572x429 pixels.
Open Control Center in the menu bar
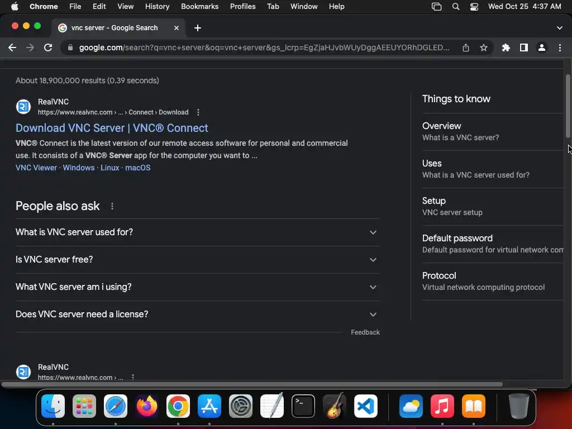tap(474, 7)
